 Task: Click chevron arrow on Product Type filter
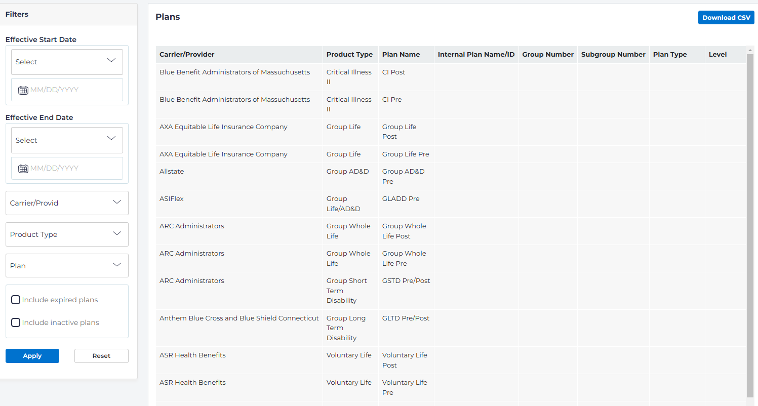coord(117,234)
